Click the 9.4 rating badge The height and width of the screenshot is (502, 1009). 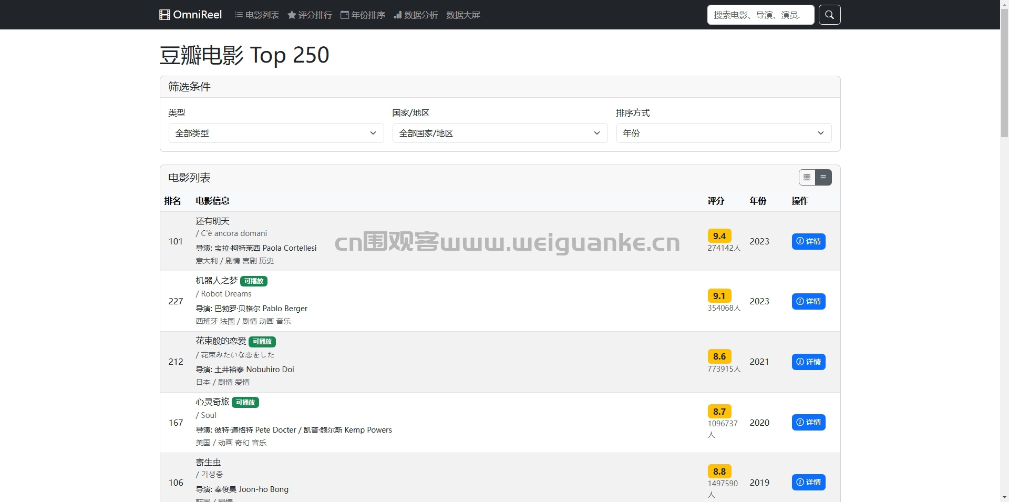pyautogui.click(x=719, y=236)
